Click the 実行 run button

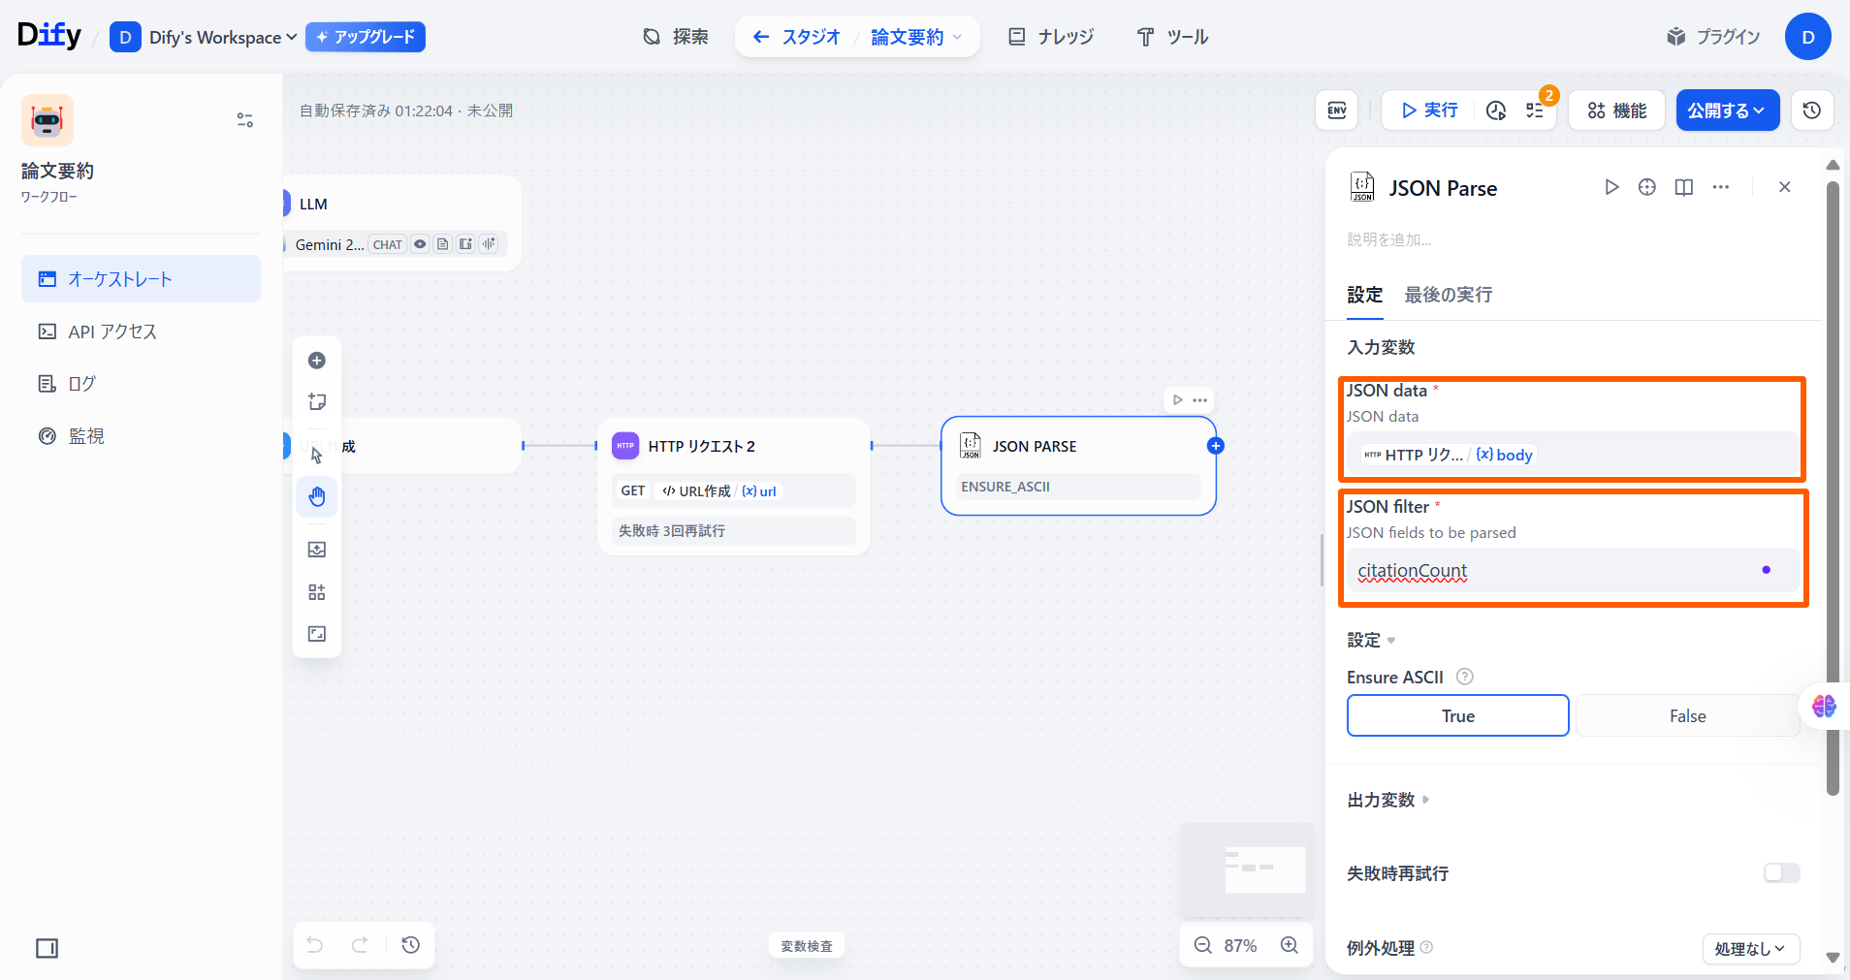point(1429,111)
